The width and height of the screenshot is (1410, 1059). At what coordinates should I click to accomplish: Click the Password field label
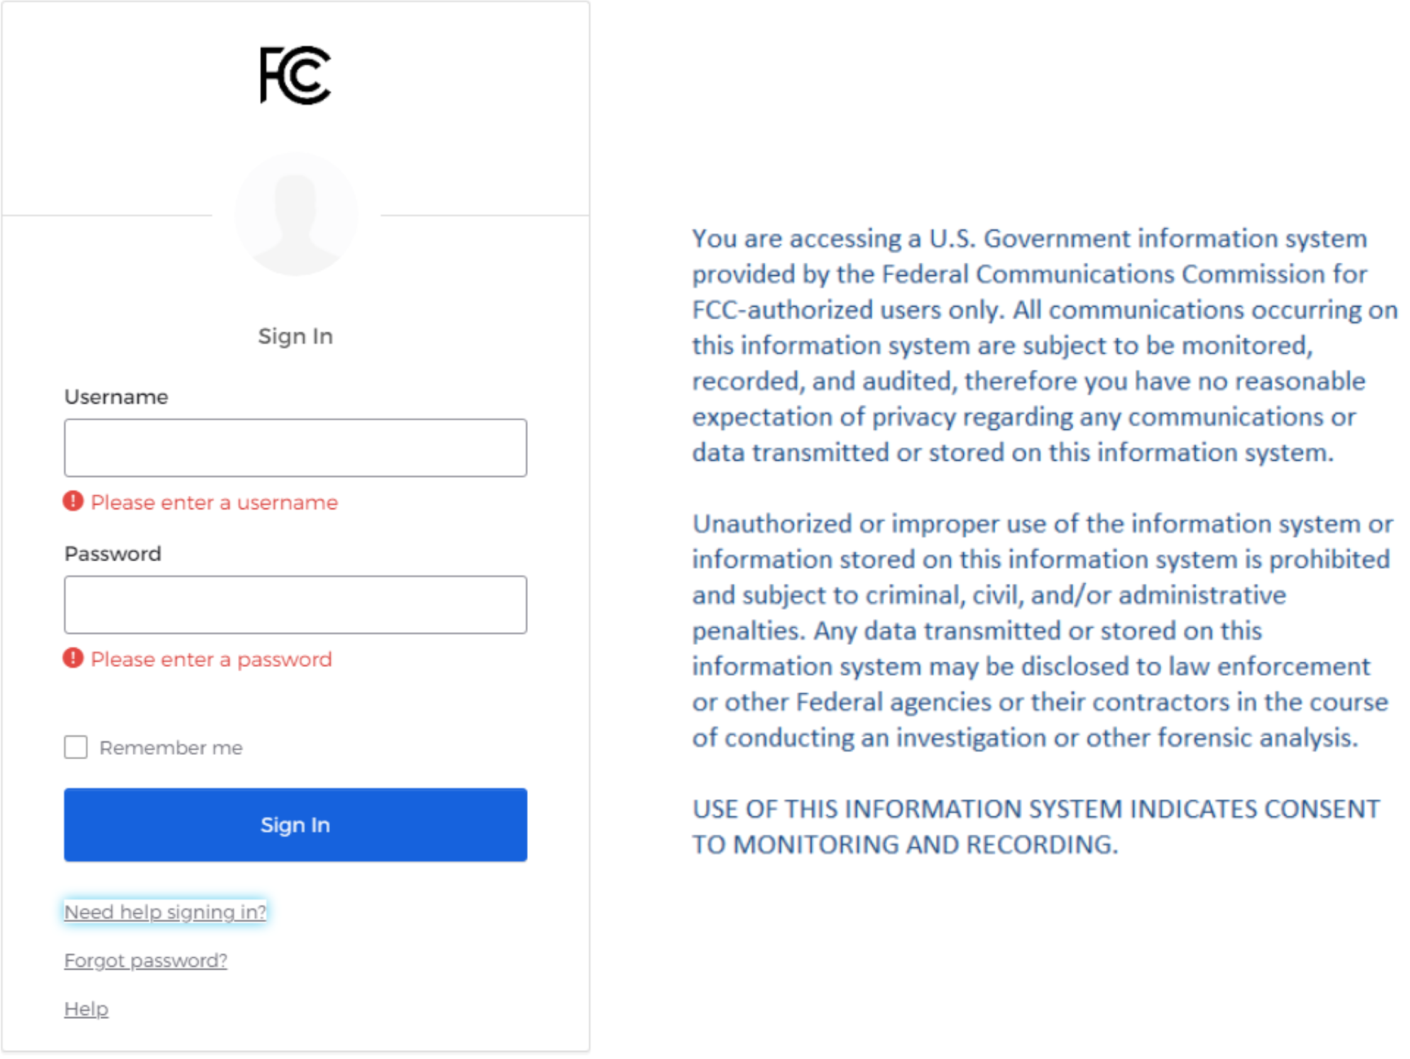pos(113,554)
